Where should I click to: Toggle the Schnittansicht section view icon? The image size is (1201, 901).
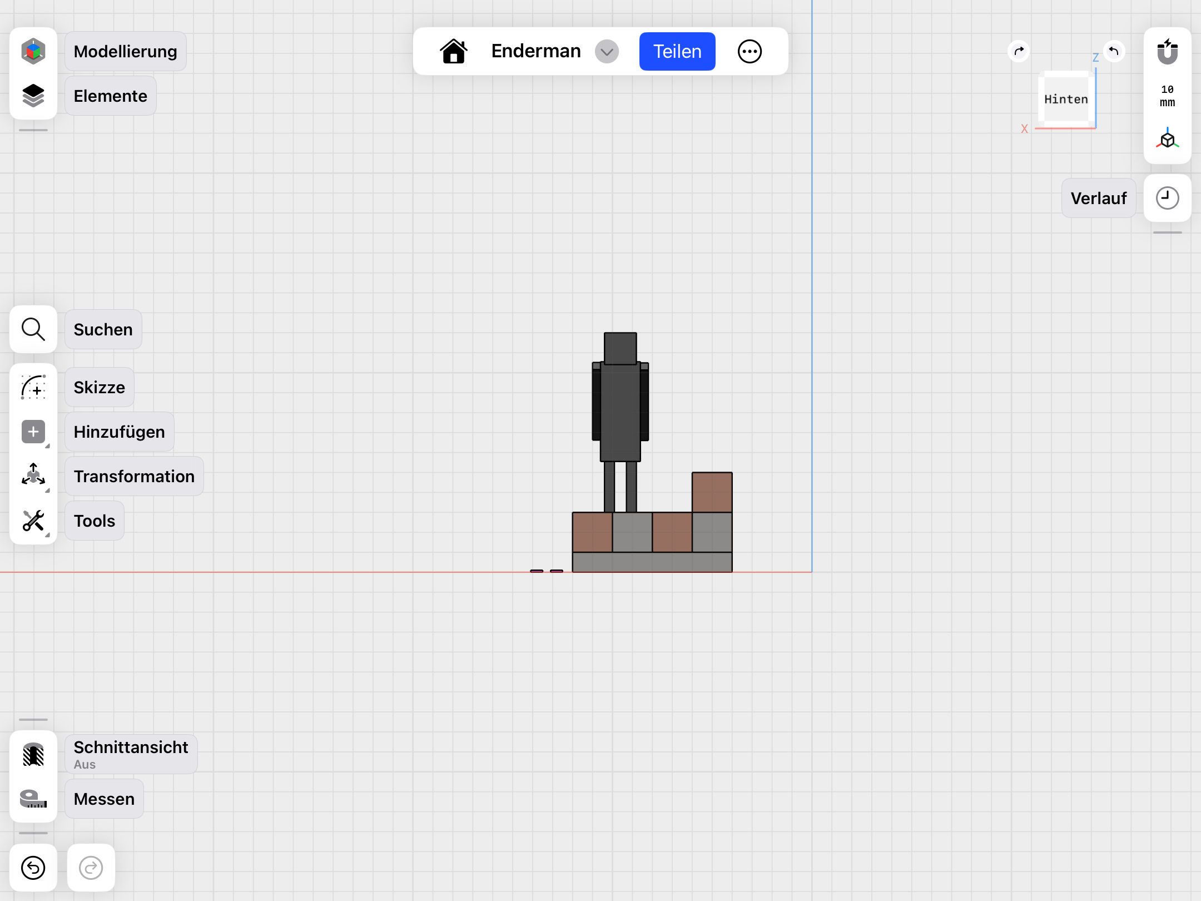[33, 754]
